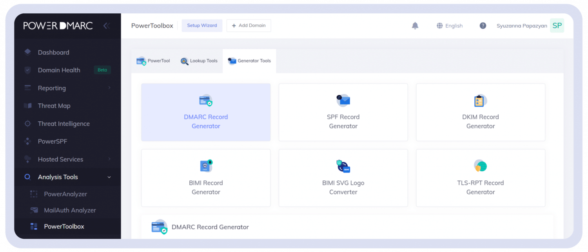Open the BIMI SVG Logo Converter
The height and width of the screenshot is (252, 588).
click(343, 178)
